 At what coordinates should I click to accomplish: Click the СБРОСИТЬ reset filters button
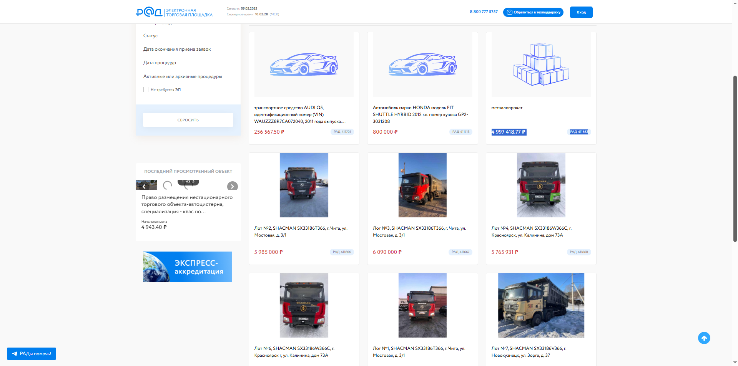[188, 120]
